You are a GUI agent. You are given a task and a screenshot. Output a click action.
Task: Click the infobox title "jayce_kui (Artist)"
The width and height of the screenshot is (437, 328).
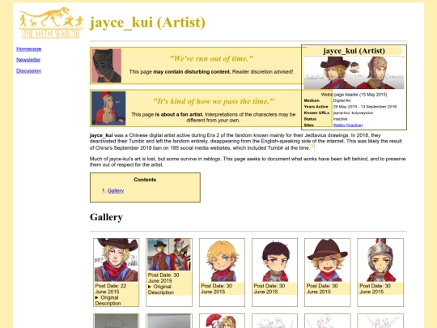(354, 51)
